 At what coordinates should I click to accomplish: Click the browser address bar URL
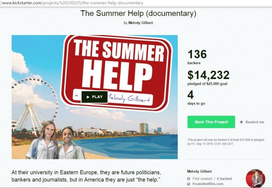[x=71, y=3]
